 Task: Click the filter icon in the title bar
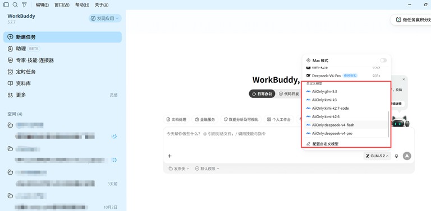pos(25,4)
